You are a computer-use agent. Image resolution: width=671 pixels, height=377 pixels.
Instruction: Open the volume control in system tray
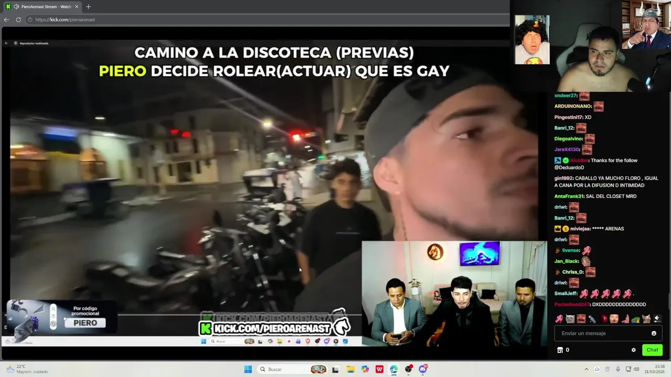tap(636, 369)
